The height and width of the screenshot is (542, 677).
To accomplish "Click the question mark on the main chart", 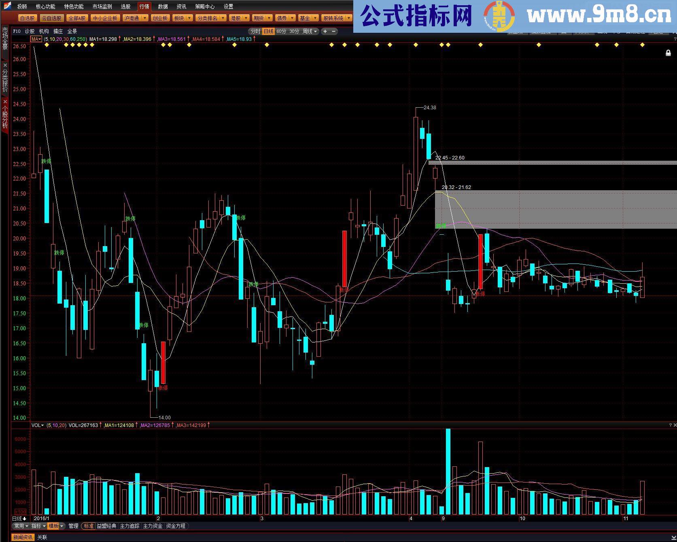I will pyautogui.click(x=675, y=39).
